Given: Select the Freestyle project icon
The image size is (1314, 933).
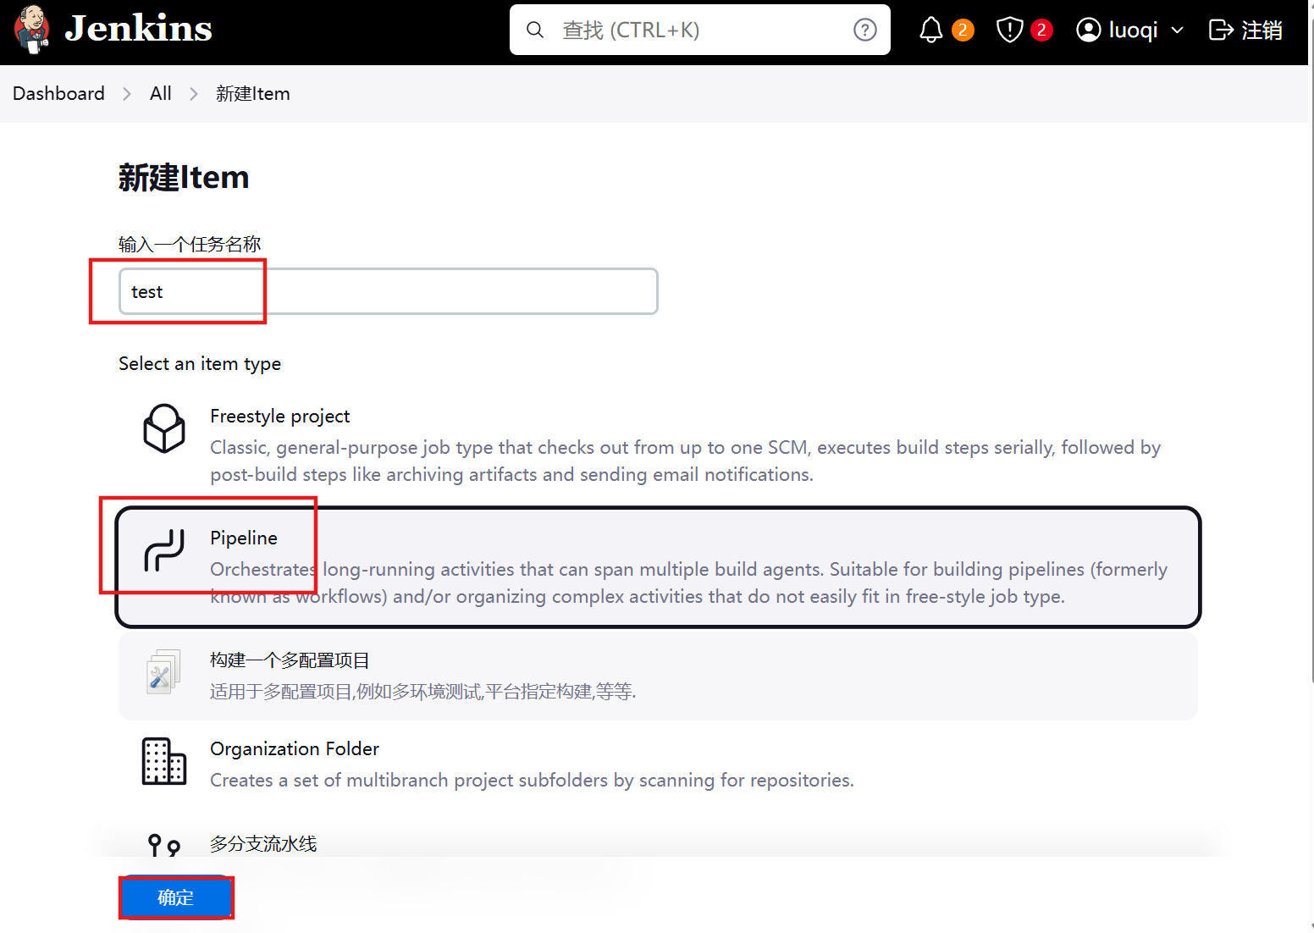Looking at the screenshot, I should [164, 428].
